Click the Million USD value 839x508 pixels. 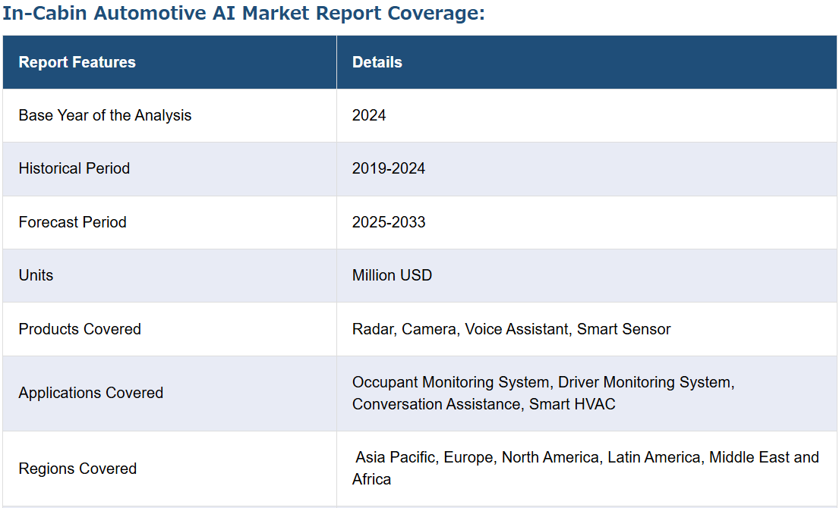coord(392,275)
